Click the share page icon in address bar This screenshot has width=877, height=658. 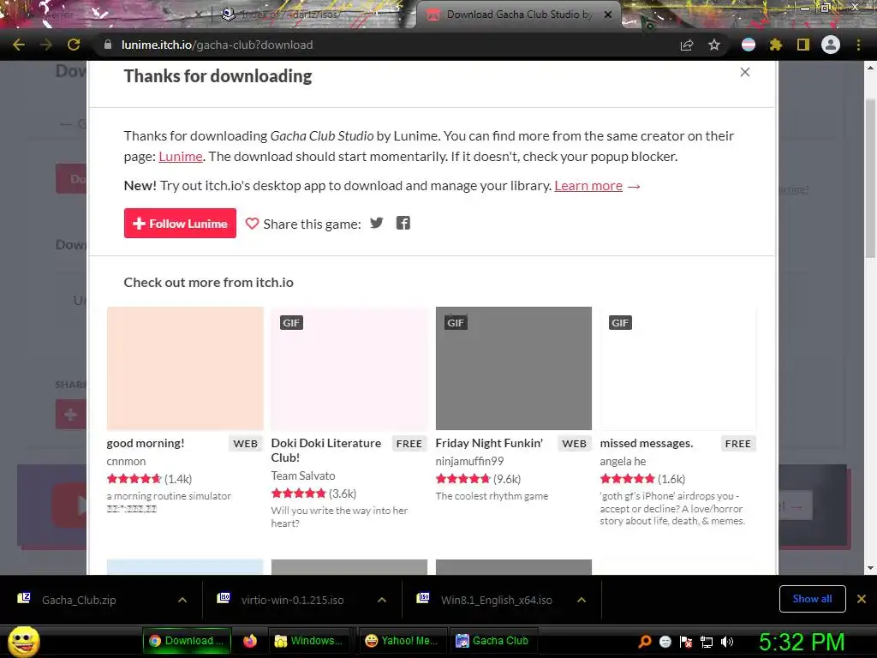click(x=687, y=45)
